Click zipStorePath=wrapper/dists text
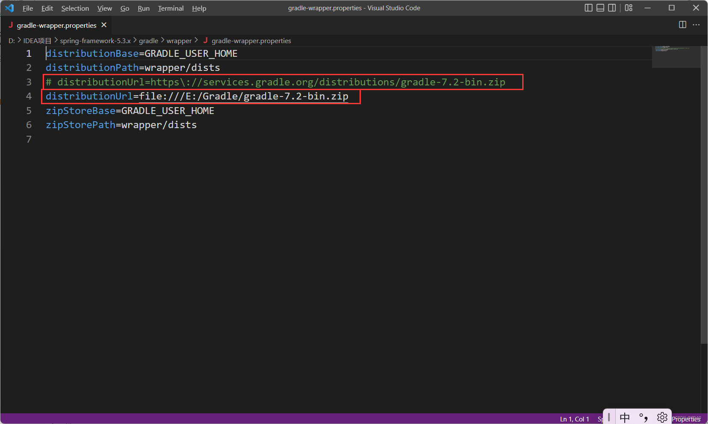 tap(121, 125)
